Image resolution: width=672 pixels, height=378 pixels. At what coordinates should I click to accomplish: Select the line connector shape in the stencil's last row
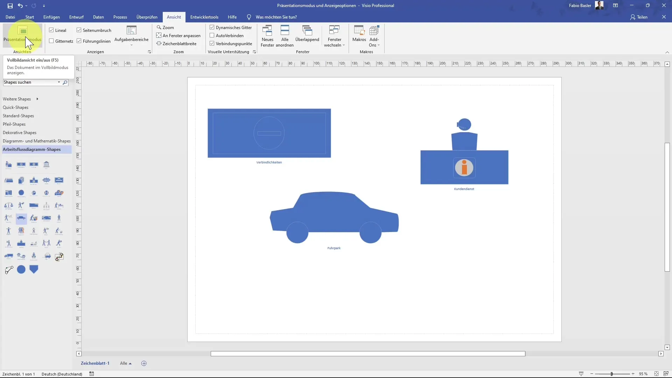9,269
